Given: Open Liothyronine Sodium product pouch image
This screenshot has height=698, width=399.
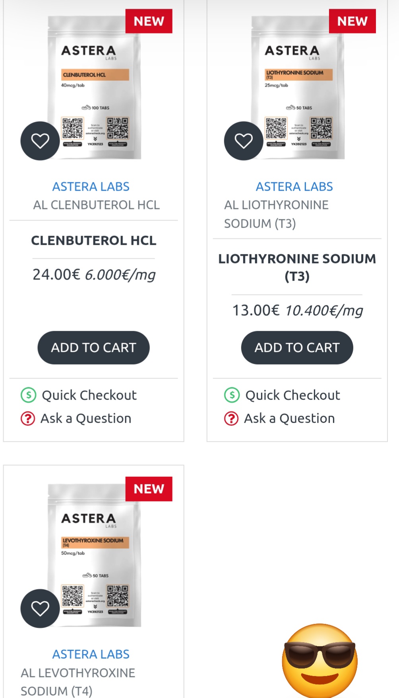Looking at the screenshot, I should point(299,88).
